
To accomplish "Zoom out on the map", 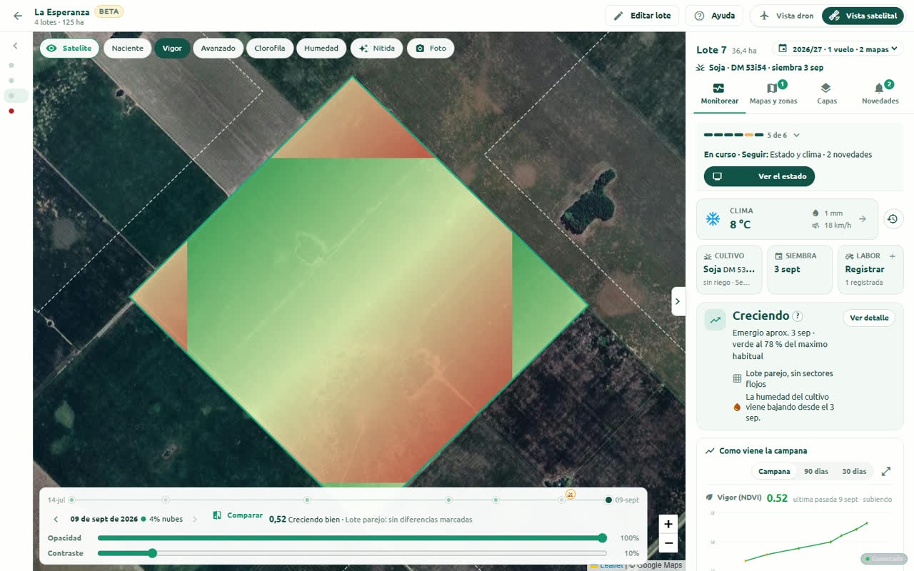I will [x=668, y=543].
